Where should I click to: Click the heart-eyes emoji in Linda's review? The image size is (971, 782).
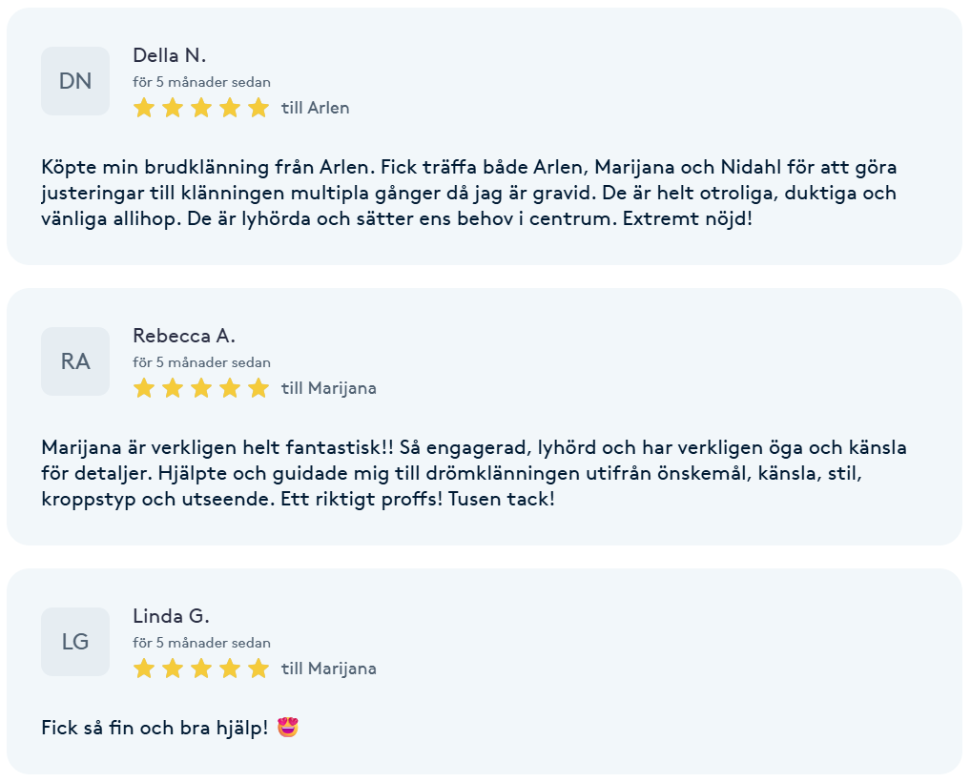(x=288, y=727)
